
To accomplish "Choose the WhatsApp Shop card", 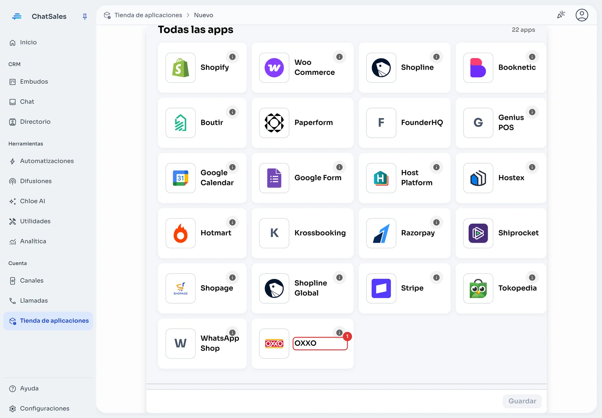I will pyautogui.click(x=202, y=344).
